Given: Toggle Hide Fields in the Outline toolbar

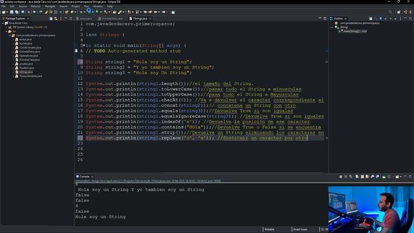Looking at the screenshot, I should click(380, 19).
